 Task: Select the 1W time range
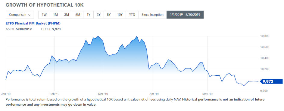pos(44,15)
